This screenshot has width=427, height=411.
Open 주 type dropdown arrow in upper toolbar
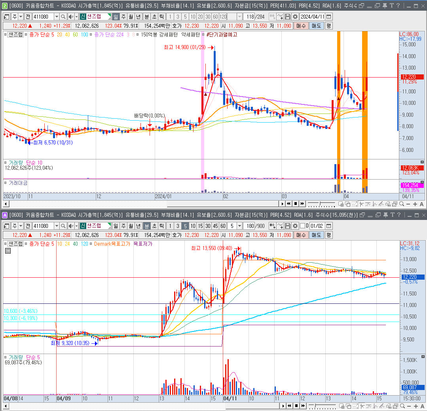point(21,17)
